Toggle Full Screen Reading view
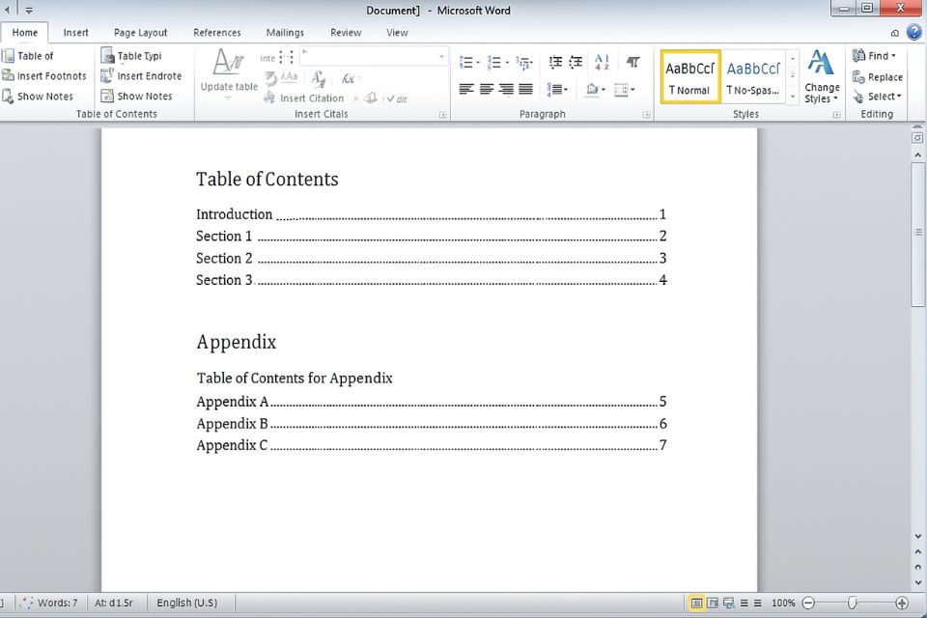 point(713,603)
